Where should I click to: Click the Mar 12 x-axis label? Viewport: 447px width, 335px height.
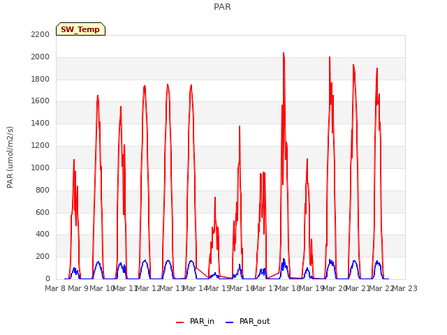[147, 288]
